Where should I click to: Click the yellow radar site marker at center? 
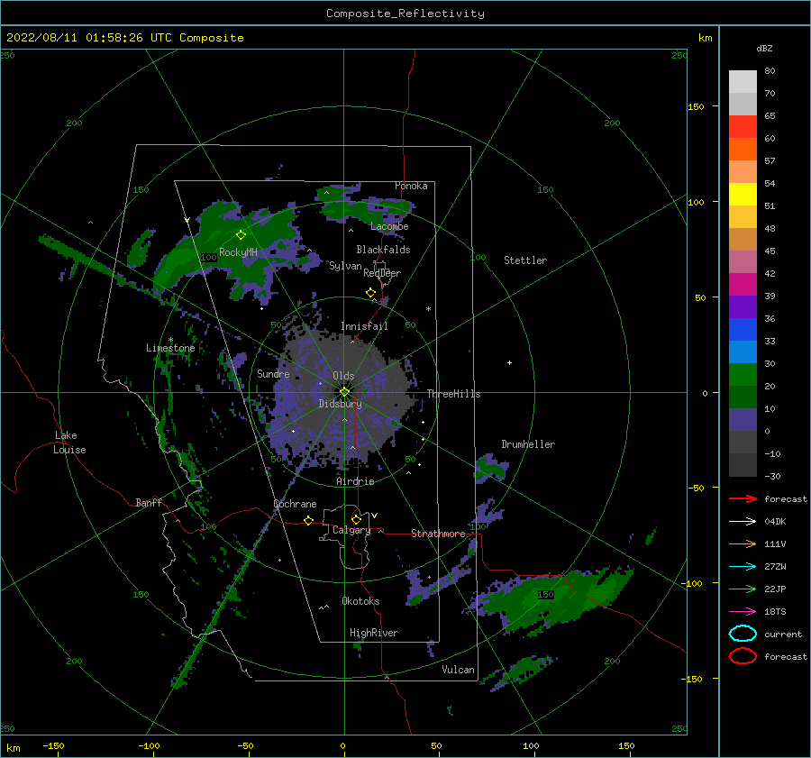tap(344, 392)
